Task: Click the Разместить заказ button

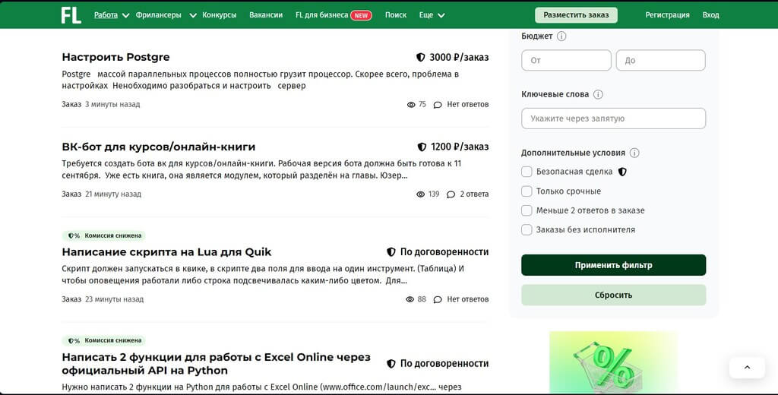Action: coord(576,15)
